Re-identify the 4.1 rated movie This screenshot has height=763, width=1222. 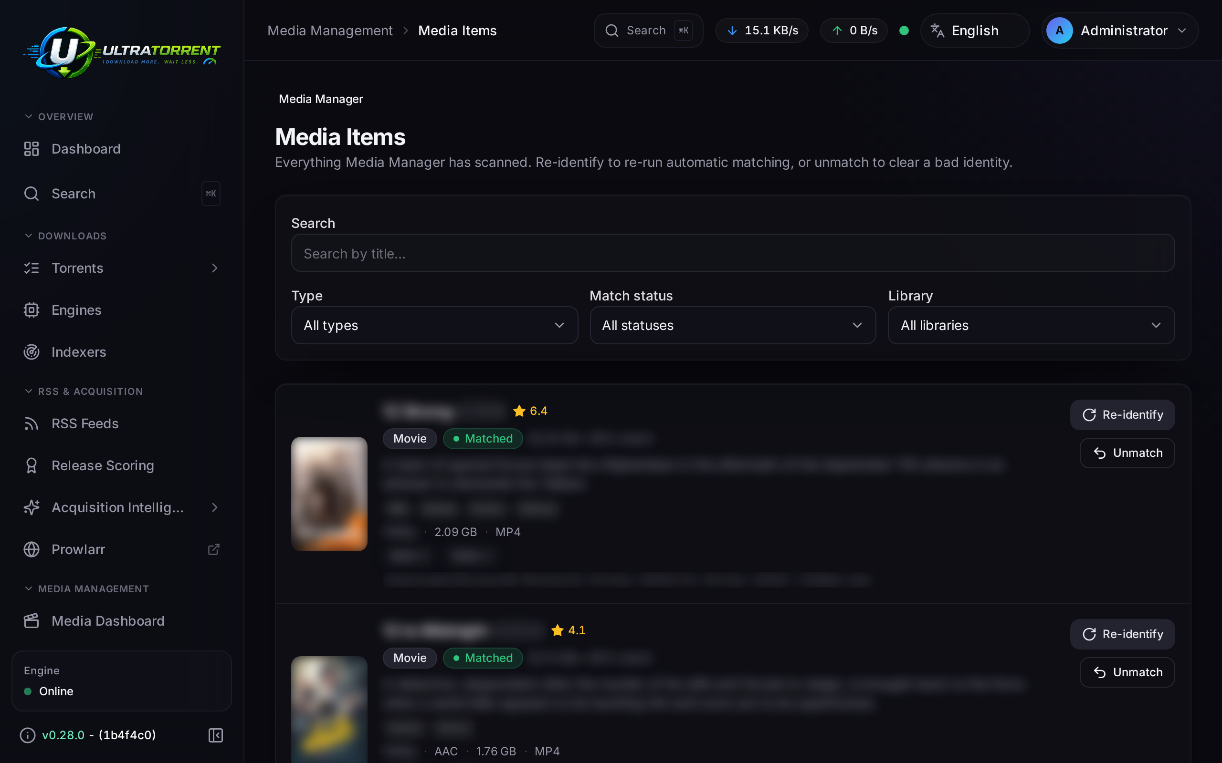coord(1122,634)
